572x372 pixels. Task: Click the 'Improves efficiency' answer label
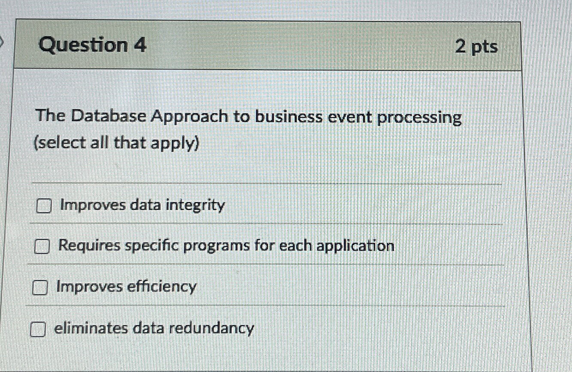pos(127,287)
